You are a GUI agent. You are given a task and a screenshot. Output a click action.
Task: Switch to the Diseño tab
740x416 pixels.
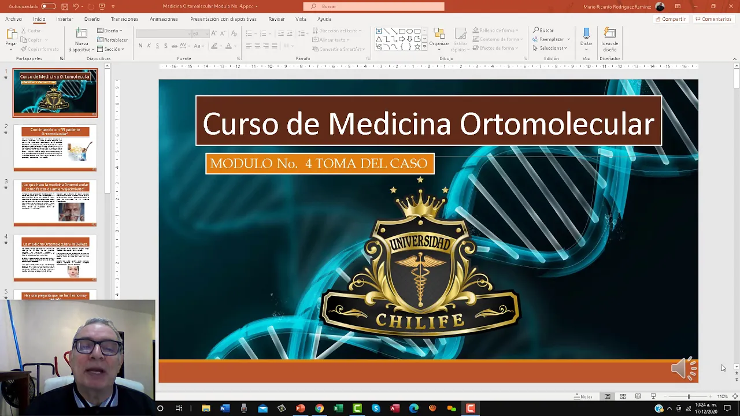pos(92,19)
